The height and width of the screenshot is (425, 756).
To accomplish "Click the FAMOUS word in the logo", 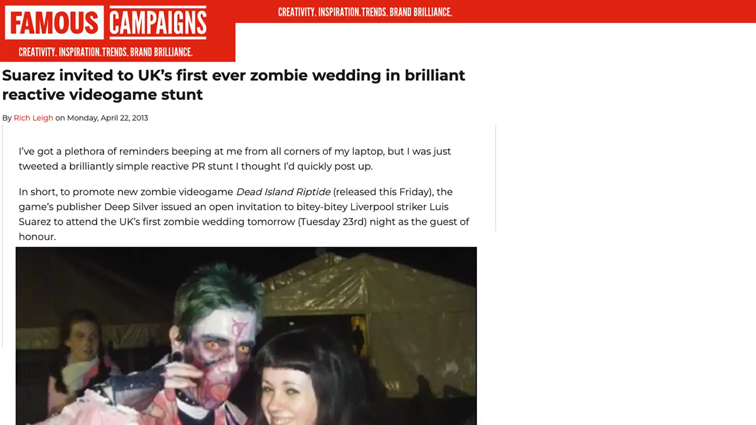I will tap(54, 22).
